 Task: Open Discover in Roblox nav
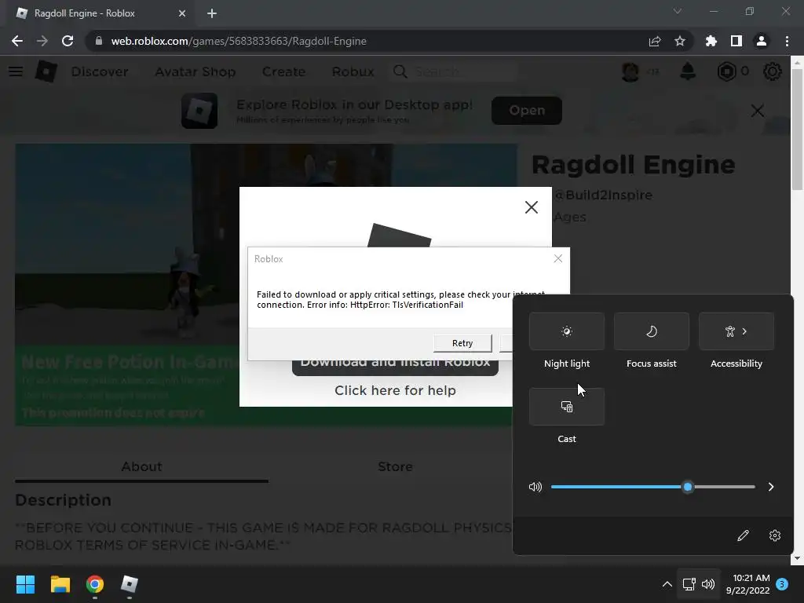point(100,71)
